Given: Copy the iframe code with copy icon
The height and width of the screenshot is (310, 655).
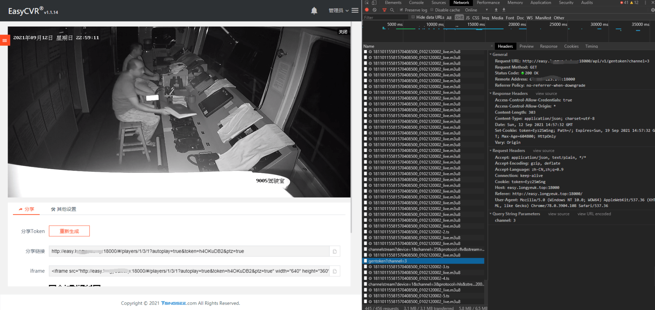Looking at the screenshot, I should click(x=335, y=271).
